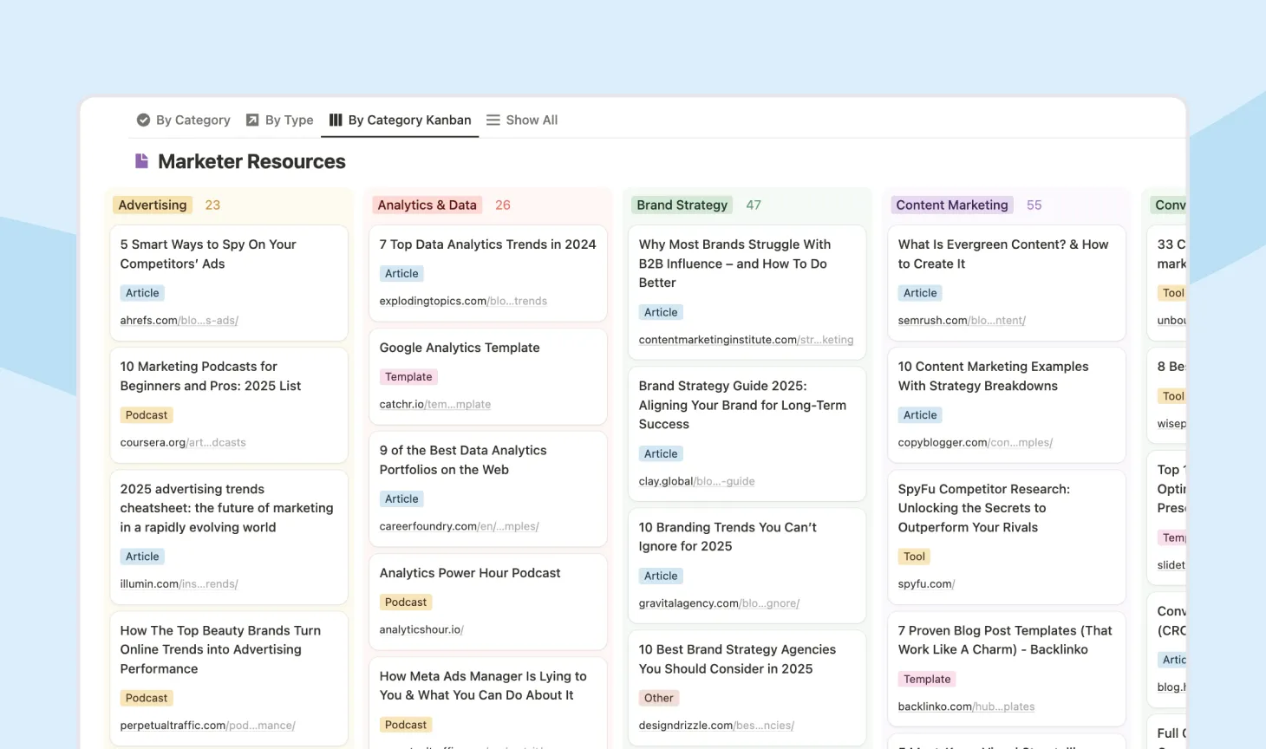The height and width of the screenshot is (749, 1266).
Task: Click the kanban board icon on By Category Kanban
Action: [x=336, y=120]
